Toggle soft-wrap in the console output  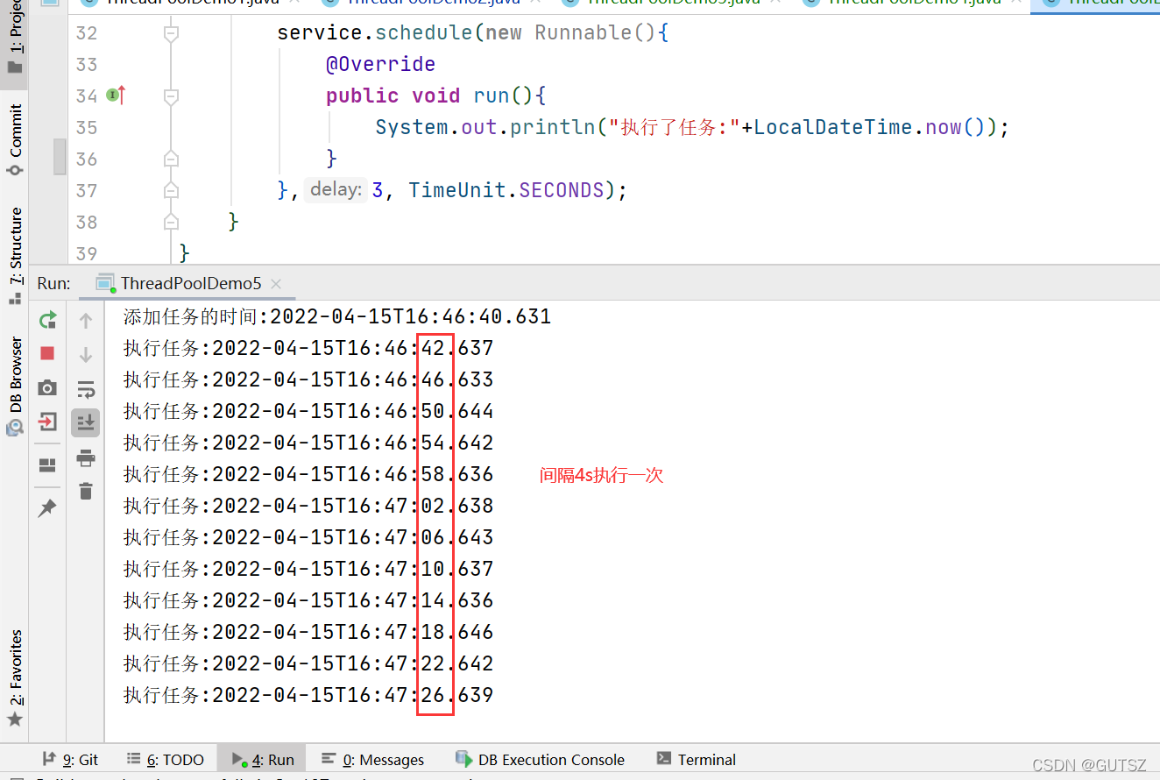(86, 389)
